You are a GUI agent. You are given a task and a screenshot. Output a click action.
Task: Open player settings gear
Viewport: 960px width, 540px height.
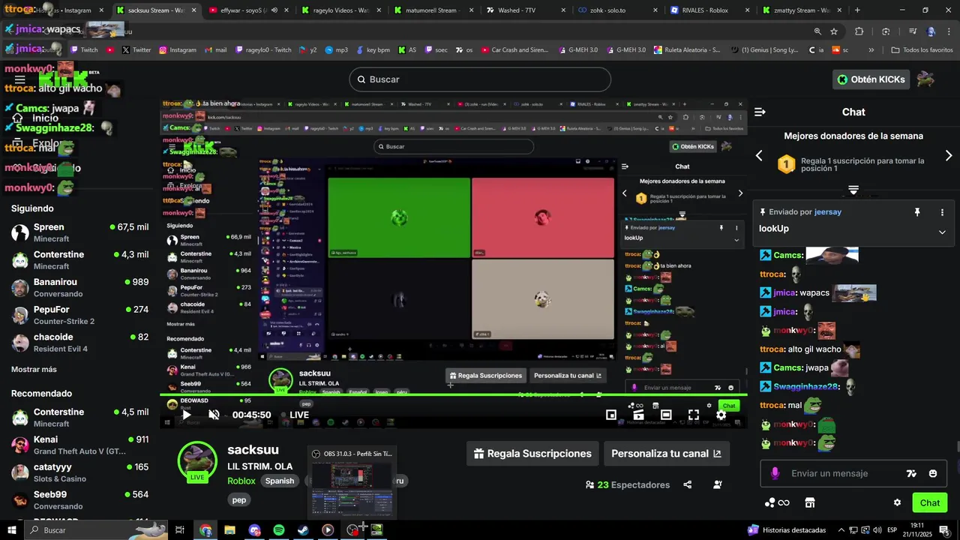pos(721,415)
